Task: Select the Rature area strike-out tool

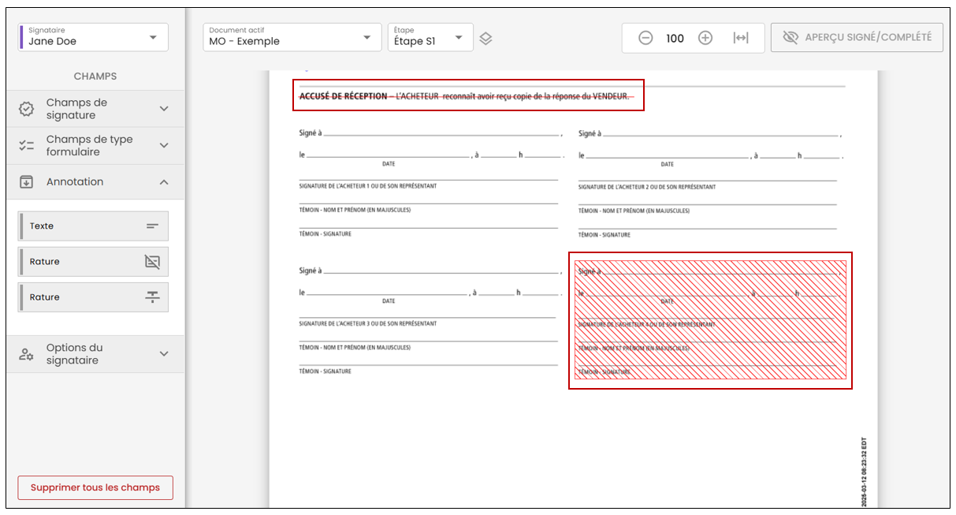Action: (x=93, y=262)
